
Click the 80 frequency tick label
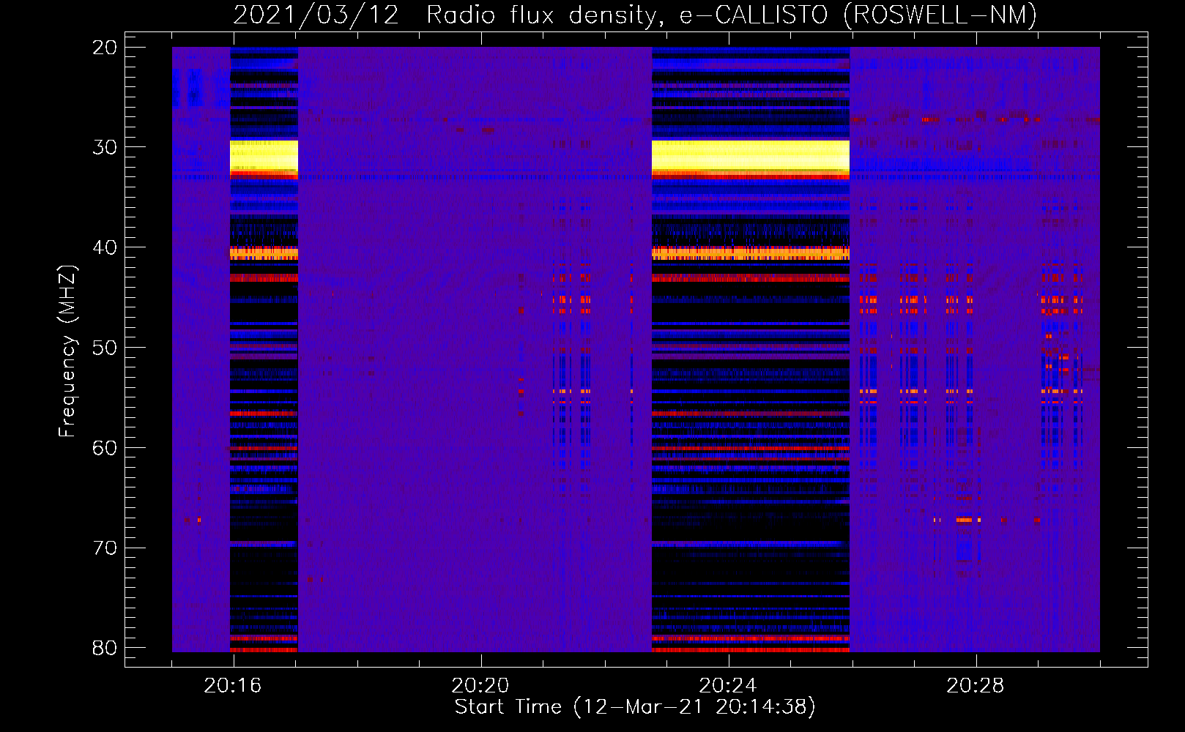[x=105, y=648]
